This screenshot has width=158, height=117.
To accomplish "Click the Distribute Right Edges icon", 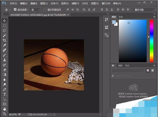I will 128,10.
